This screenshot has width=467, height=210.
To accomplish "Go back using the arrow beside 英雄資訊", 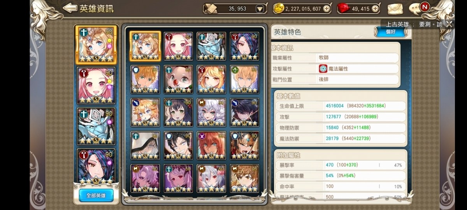I will [70, 8].
